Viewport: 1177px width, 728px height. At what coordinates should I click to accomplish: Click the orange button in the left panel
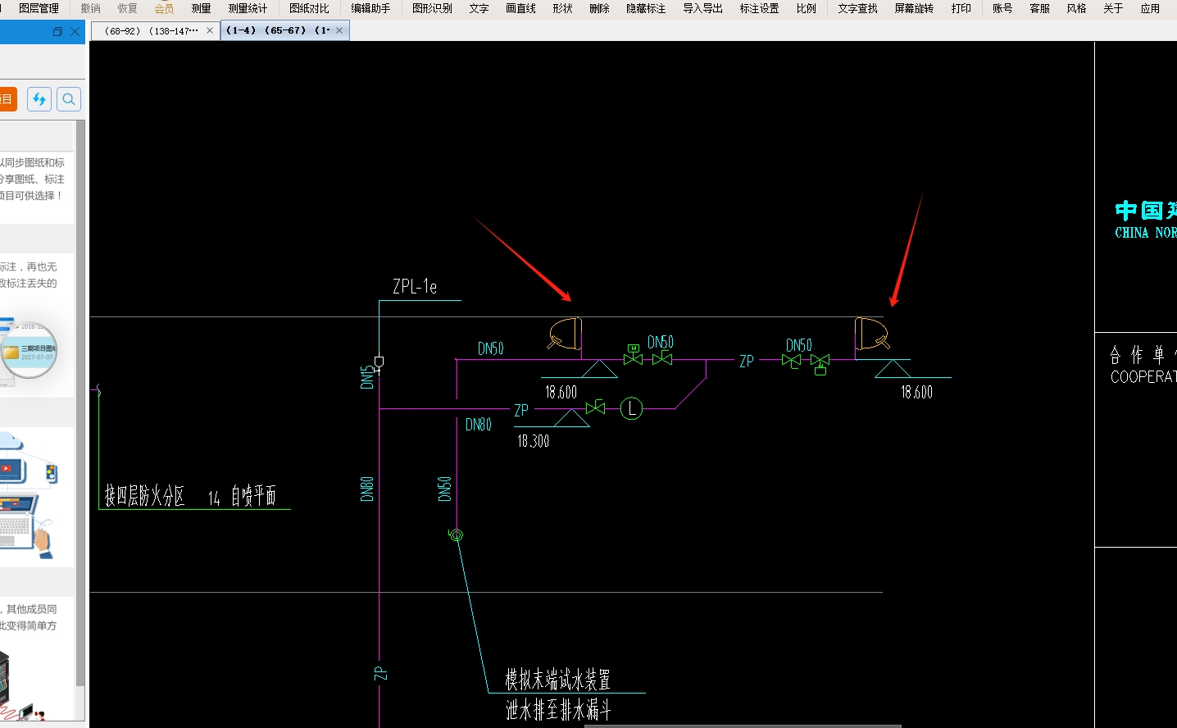pos(8,99)
